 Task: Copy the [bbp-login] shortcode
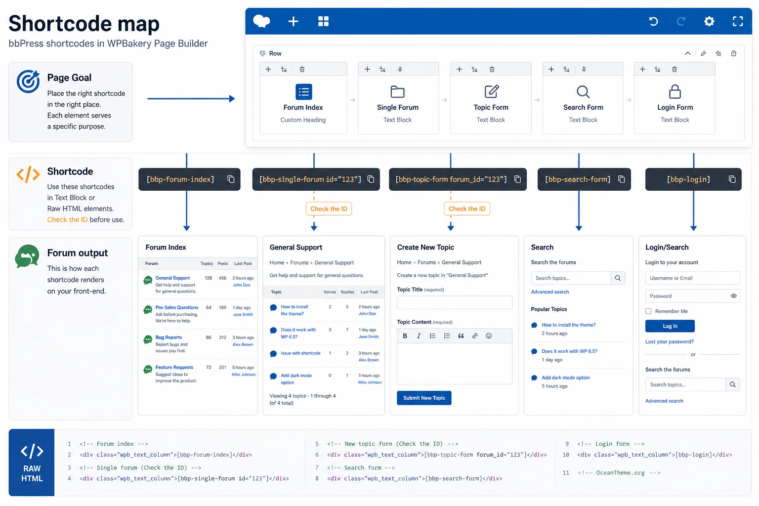732,179
